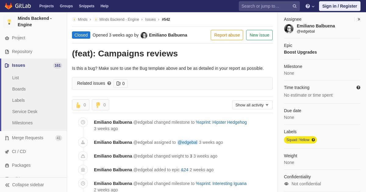This screenshot has height=192, width=366.
Task: Open the Show all activity dropdown
Action: point(252,105)
